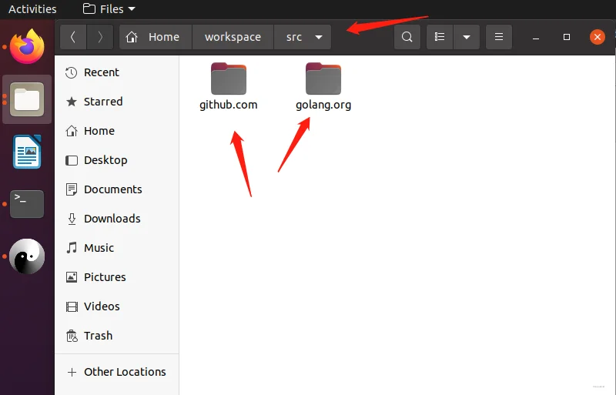The width and height of the screenshot is (616, 395).
Task: Open Trash in the sidebar
Action: [x=117, y=336]
